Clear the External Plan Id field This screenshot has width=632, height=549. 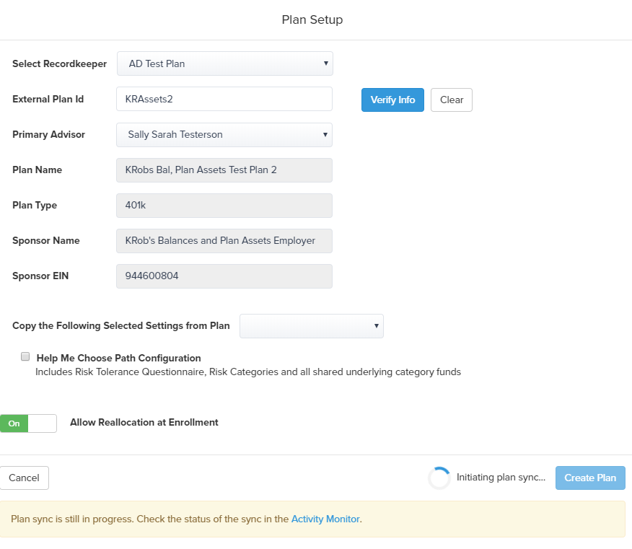452,100
